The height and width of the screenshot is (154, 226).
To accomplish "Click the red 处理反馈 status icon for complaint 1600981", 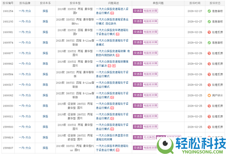I will (209, 32).
